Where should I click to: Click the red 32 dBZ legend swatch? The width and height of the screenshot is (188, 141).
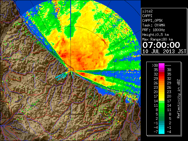[162, 74]
